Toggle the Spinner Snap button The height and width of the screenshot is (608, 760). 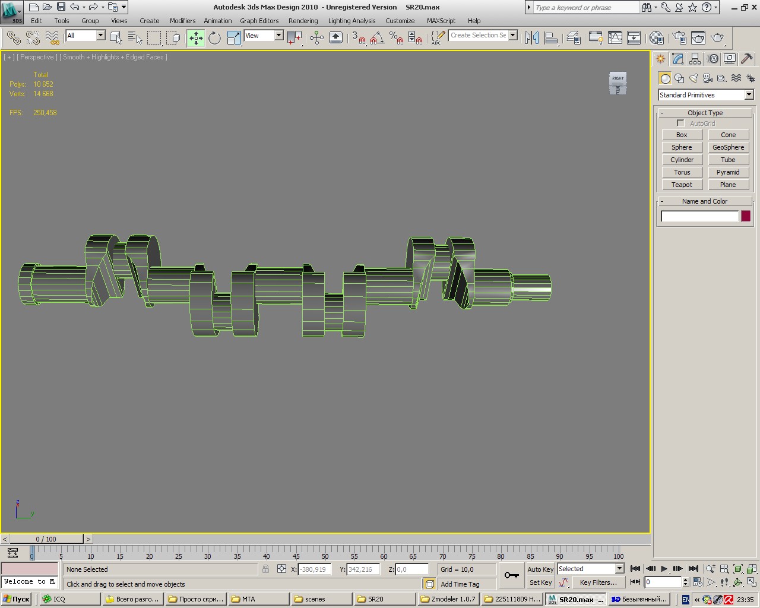(416, 38)
